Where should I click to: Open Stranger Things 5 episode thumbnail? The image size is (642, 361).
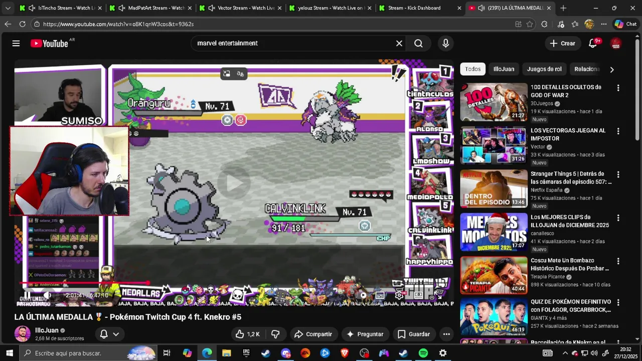coord(494,189)
